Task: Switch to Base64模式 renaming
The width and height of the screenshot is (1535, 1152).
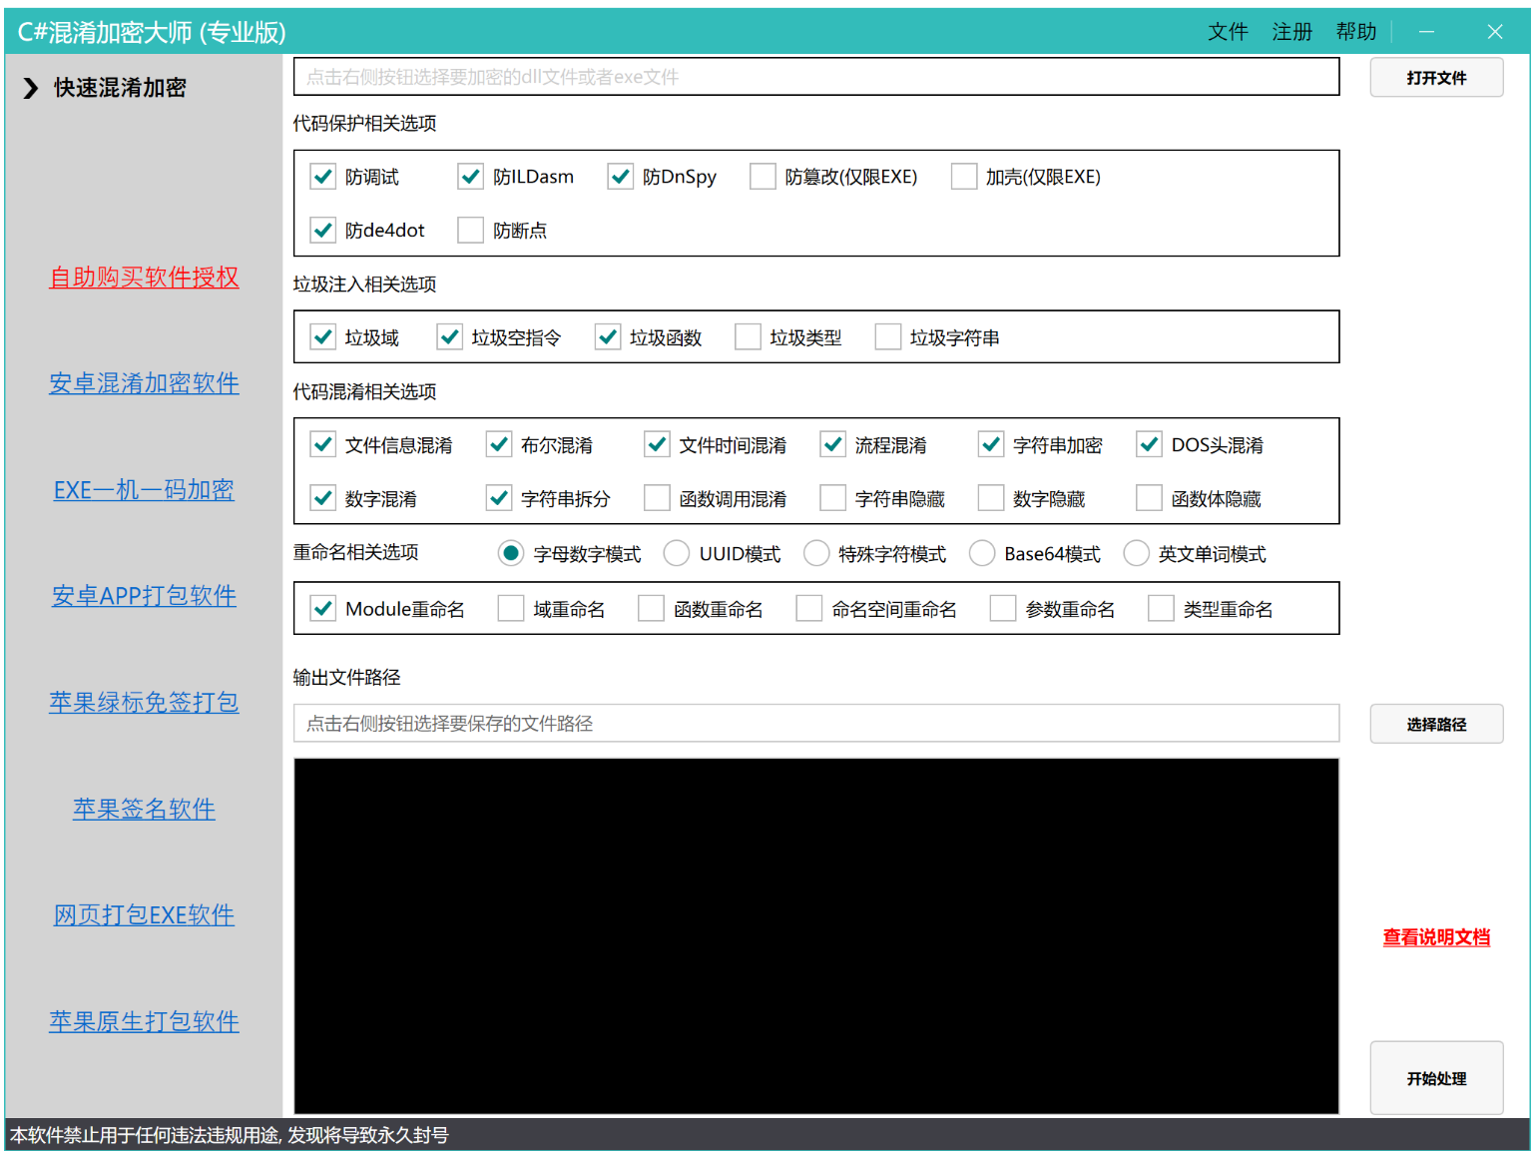Action: tap(981, 553)
